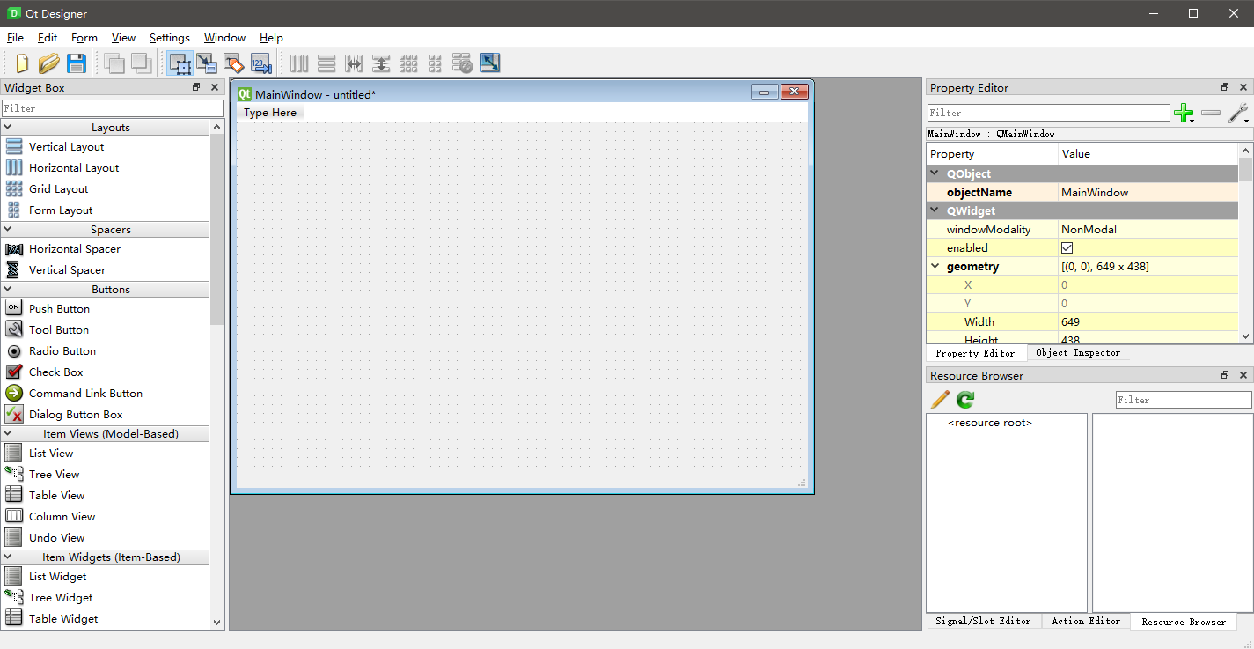The height and width of the screenshot is (649, 1254).
Task: Click the Send to Back toolbar icon
Action: coord(114,63)
